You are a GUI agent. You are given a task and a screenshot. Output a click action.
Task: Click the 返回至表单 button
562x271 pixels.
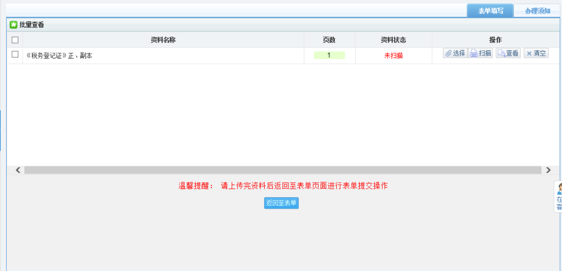281,203
